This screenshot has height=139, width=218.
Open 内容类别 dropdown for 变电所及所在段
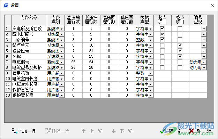[62, 29]
